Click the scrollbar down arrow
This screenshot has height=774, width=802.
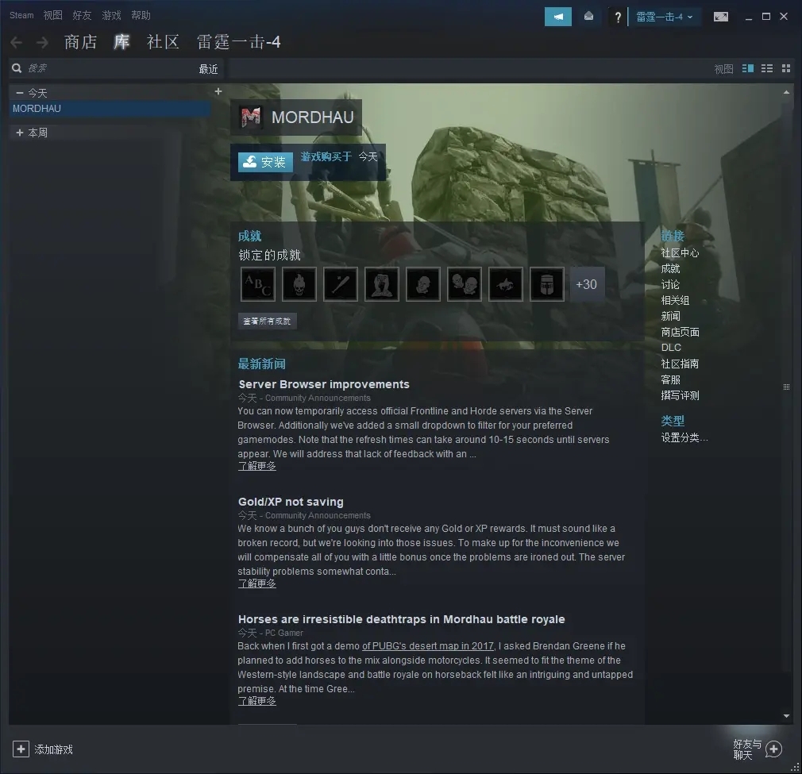787,716
